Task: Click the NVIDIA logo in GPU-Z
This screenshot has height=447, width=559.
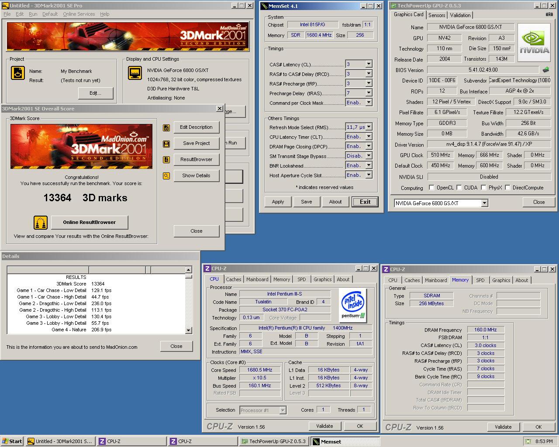Action: pyautogui.click(x=534, y=42)
